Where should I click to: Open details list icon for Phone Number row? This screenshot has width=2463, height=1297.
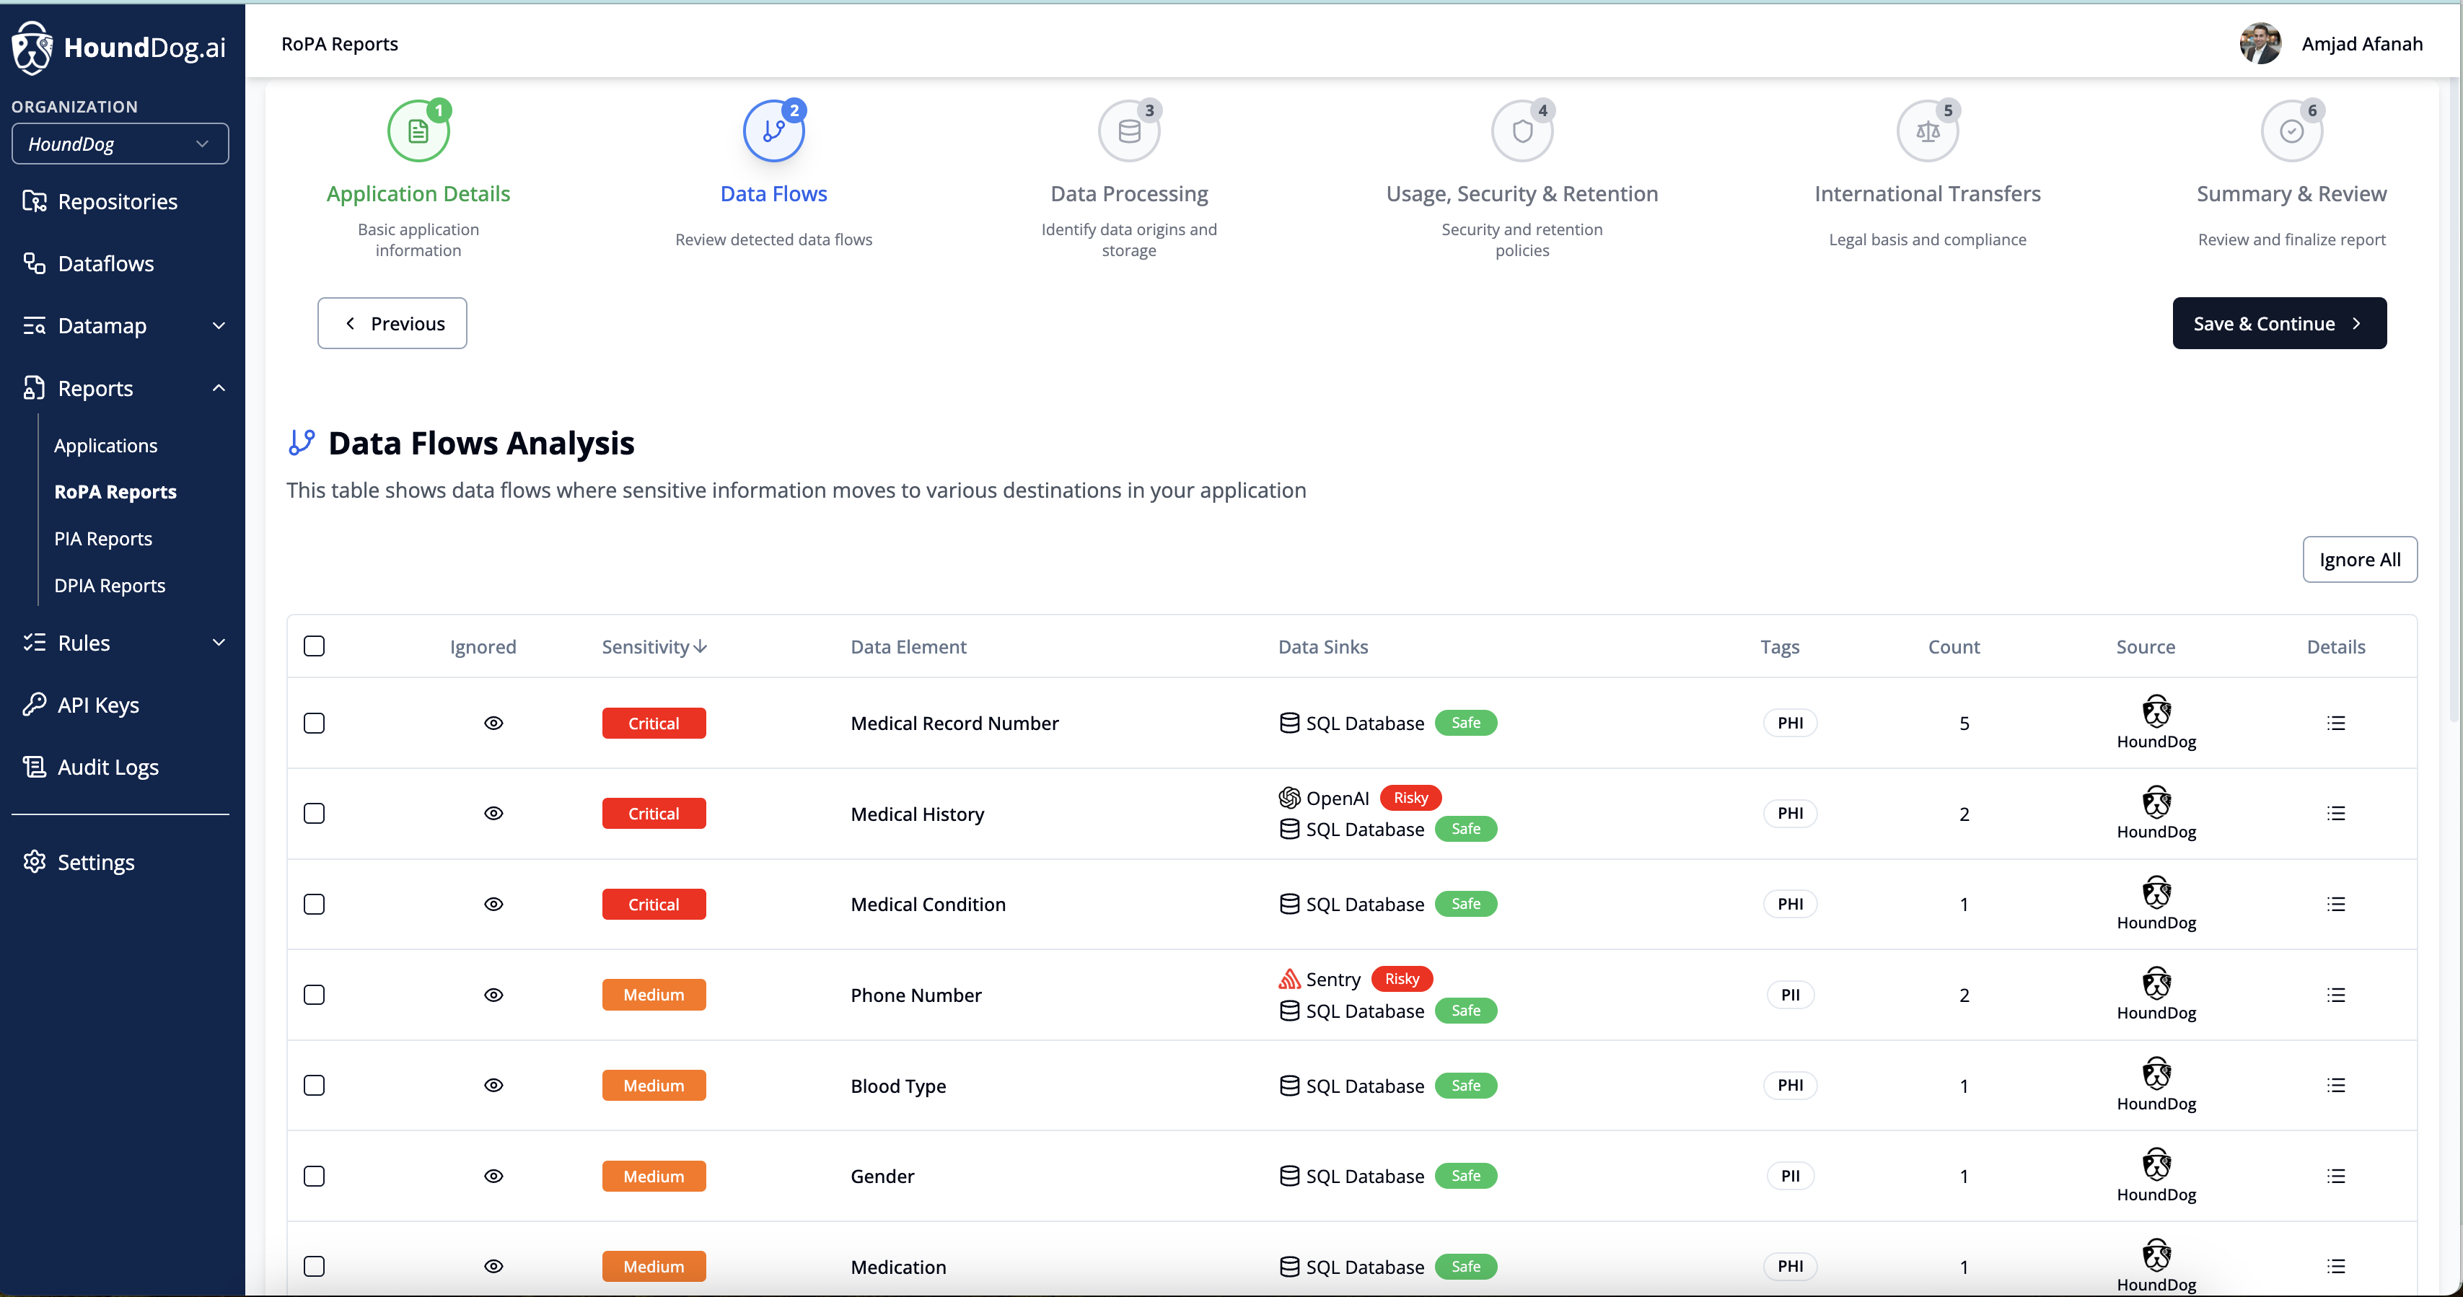(2335, 995)
